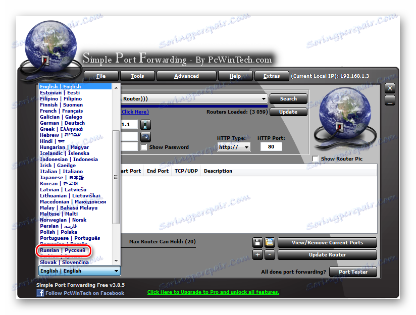This screenshot has width=416, height=315.
Task: Select Japanese language entry
Action: coord(75,178)
